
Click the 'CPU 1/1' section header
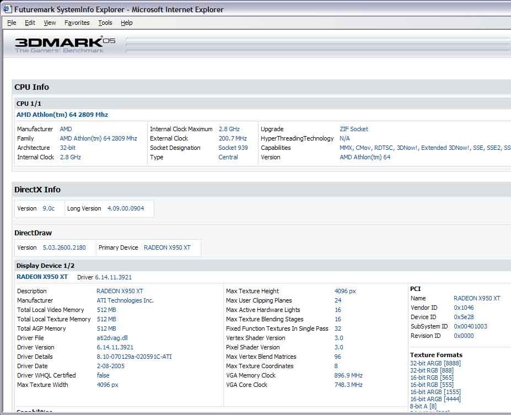click(x=29, y=104)
